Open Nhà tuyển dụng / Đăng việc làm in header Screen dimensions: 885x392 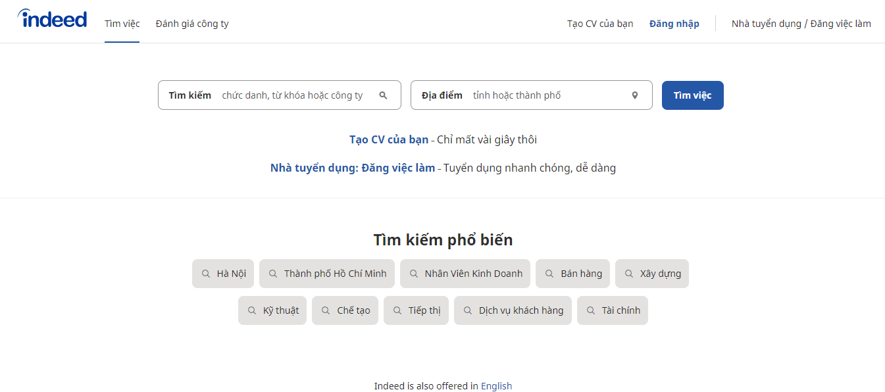801,24
